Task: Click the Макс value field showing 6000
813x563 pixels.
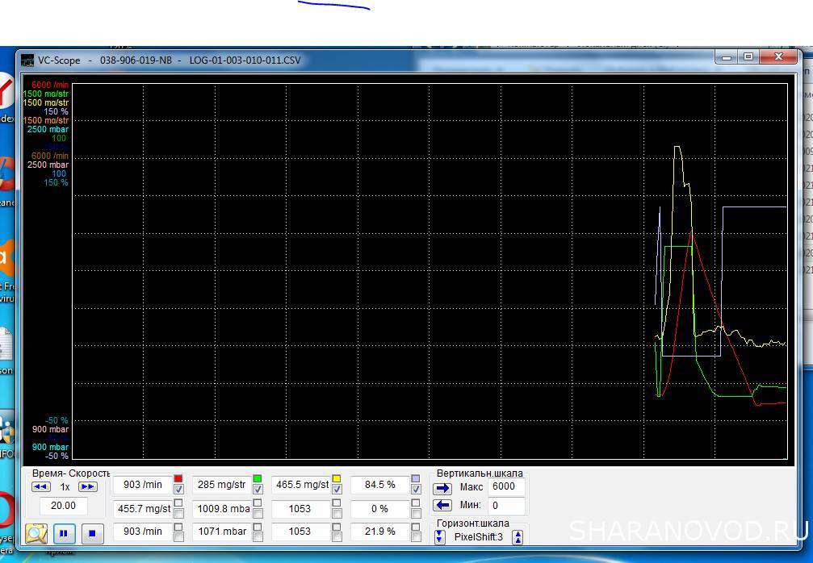Action: (506, 486)
